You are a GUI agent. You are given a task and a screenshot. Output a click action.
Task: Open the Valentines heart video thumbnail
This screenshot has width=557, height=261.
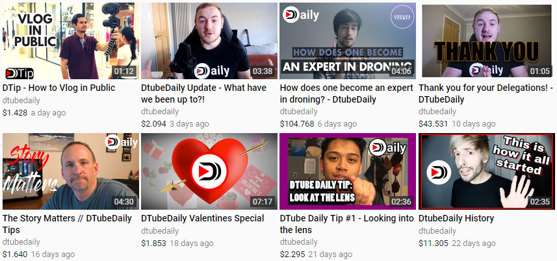pos(209,171)
